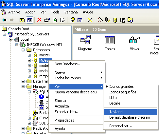Click Propiedades in the context menu
The width and height of the screenshot is (159, 134).
click(x=76, y=120)
